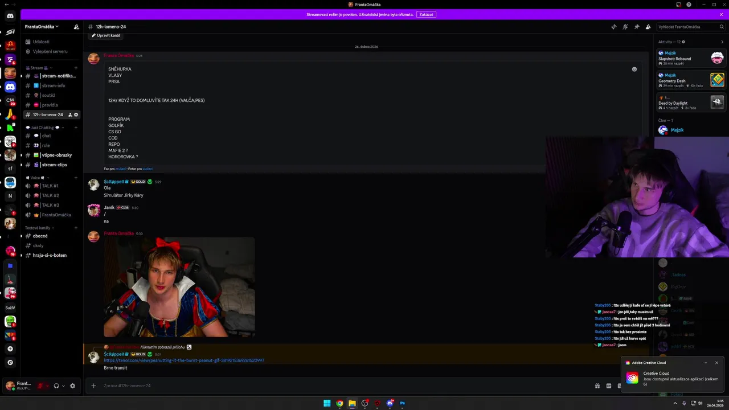Open the stream-info channel
This screenshot has height=410, width=729.
[x=52, y=85]
